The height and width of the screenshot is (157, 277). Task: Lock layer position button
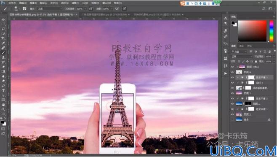point(248,62)
